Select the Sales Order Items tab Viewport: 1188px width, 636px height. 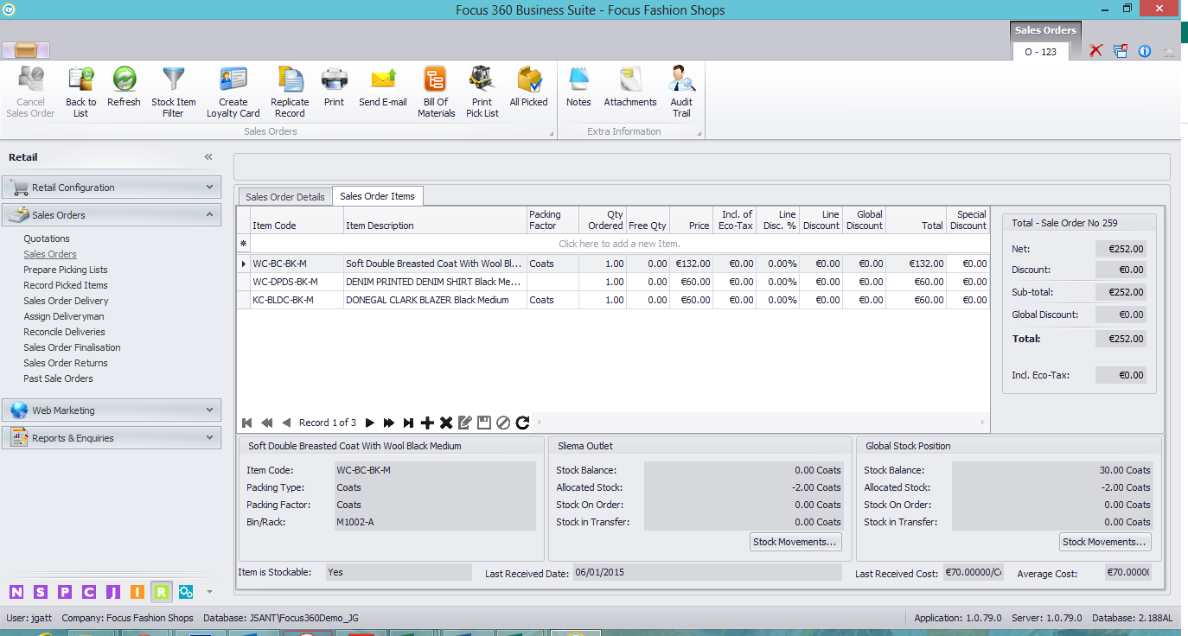click(x=378, y=196)
